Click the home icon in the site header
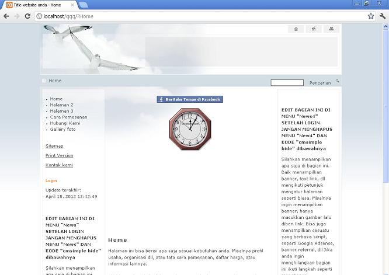Screen dimensions: 389x275 pos(296,29)
